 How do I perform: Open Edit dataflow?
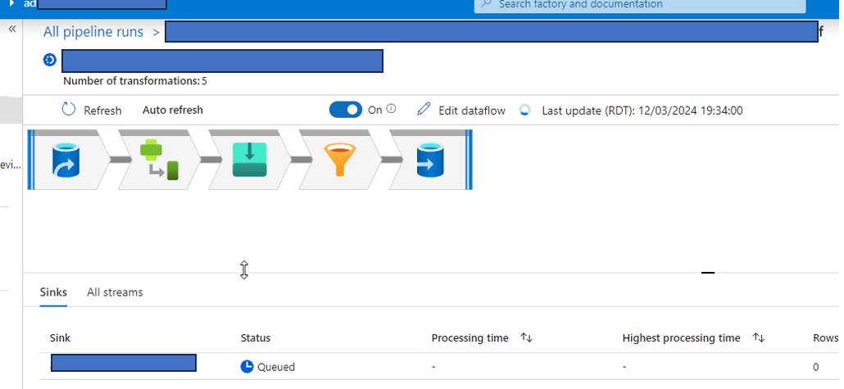(472, 111)
